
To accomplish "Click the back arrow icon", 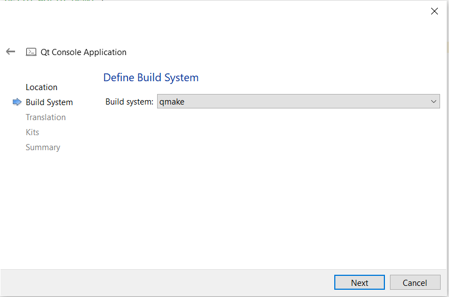I will 11,52.
